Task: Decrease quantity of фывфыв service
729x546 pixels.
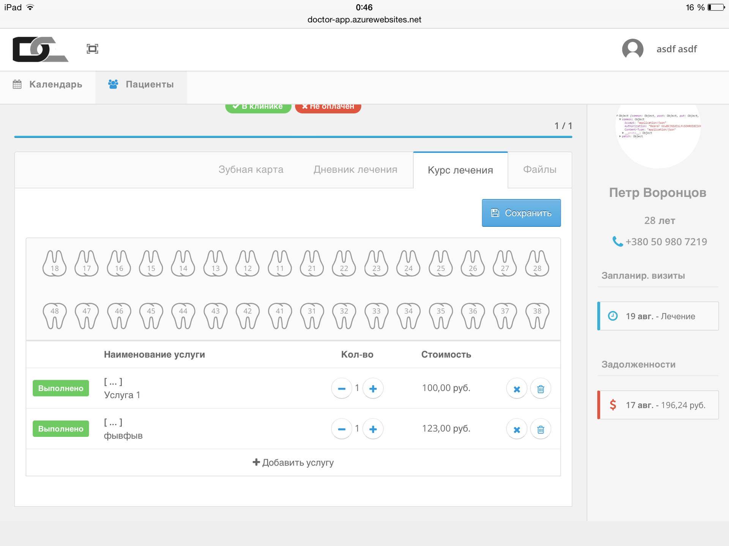Action: pos(341,429)
